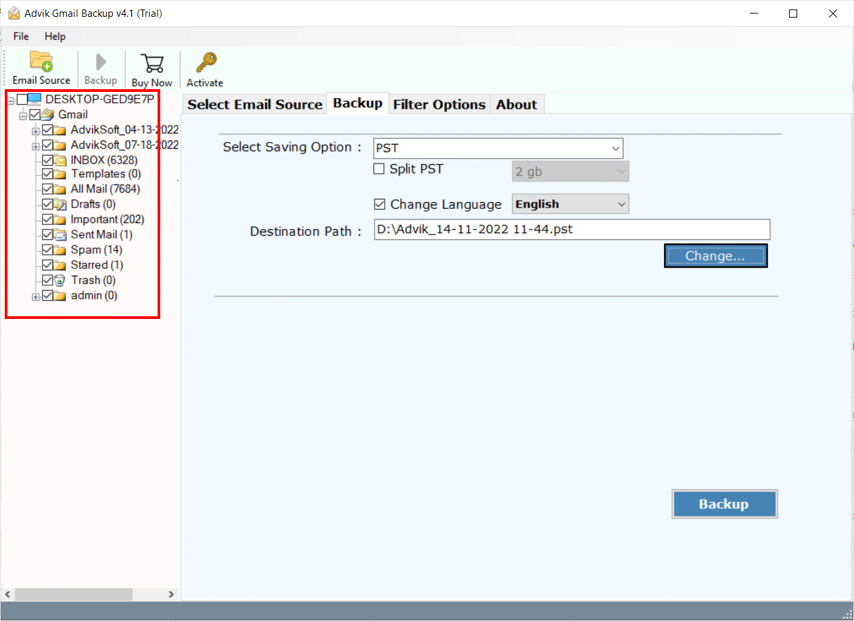
Task: Click the Important folder icon
Action: click(x=60, y=219)
